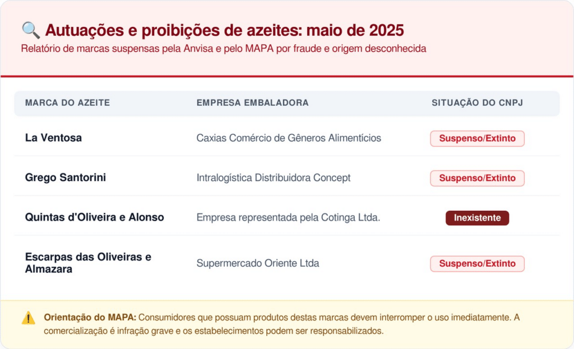Click the magnifying glass icon in title
This screenshot has height=349, width=574.
pyautogui.click(x=30, y=30)
